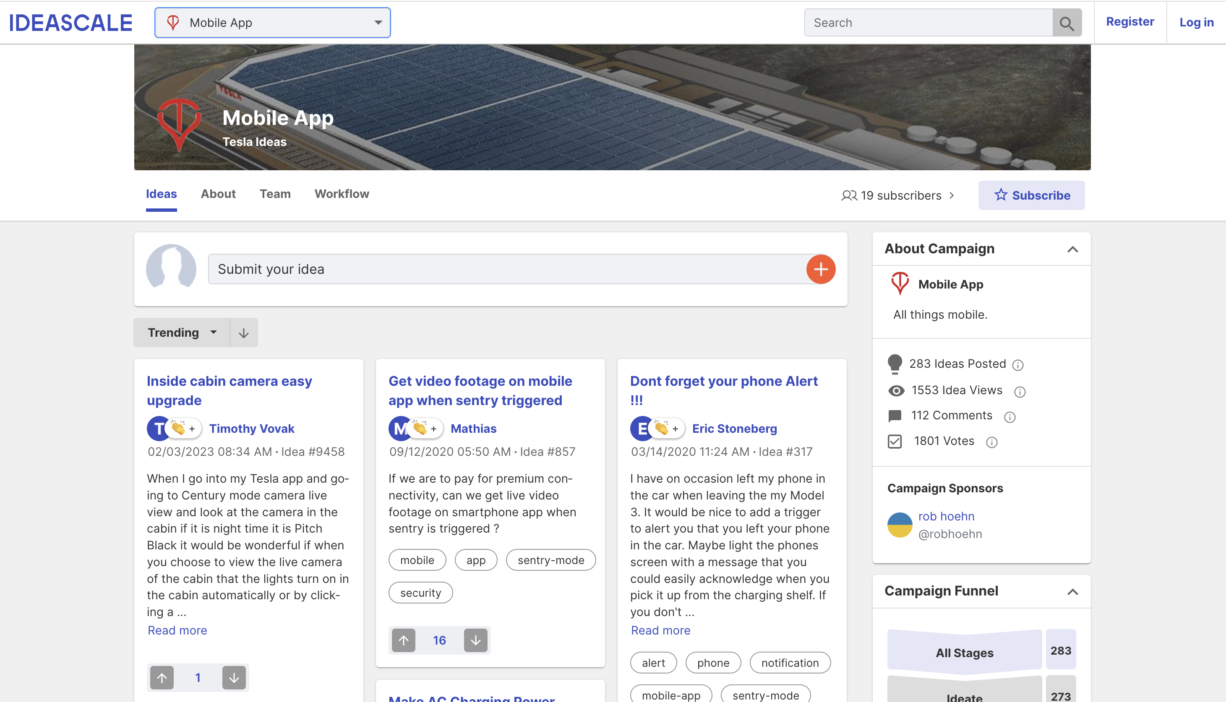Downvote Inside cabin camera easy upgrade idea

(234, 677)
